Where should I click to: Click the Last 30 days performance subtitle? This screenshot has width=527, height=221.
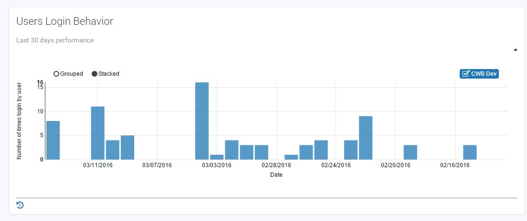pos(55,40)
